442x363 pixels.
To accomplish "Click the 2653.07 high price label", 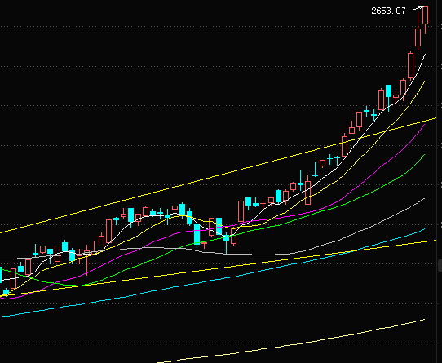I will pyautogui.click(x=388, y=11).
